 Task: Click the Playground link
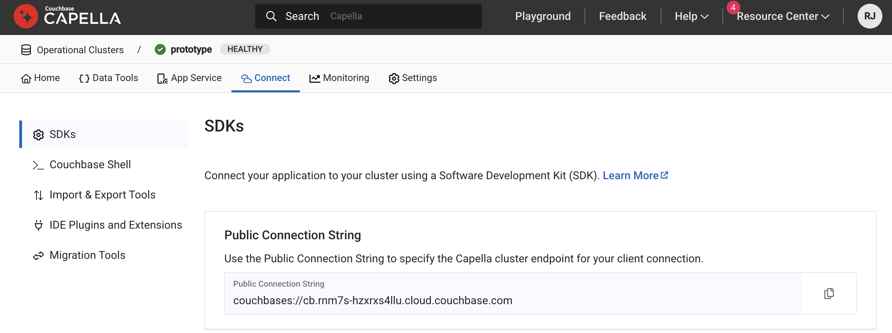coord(543,16)
